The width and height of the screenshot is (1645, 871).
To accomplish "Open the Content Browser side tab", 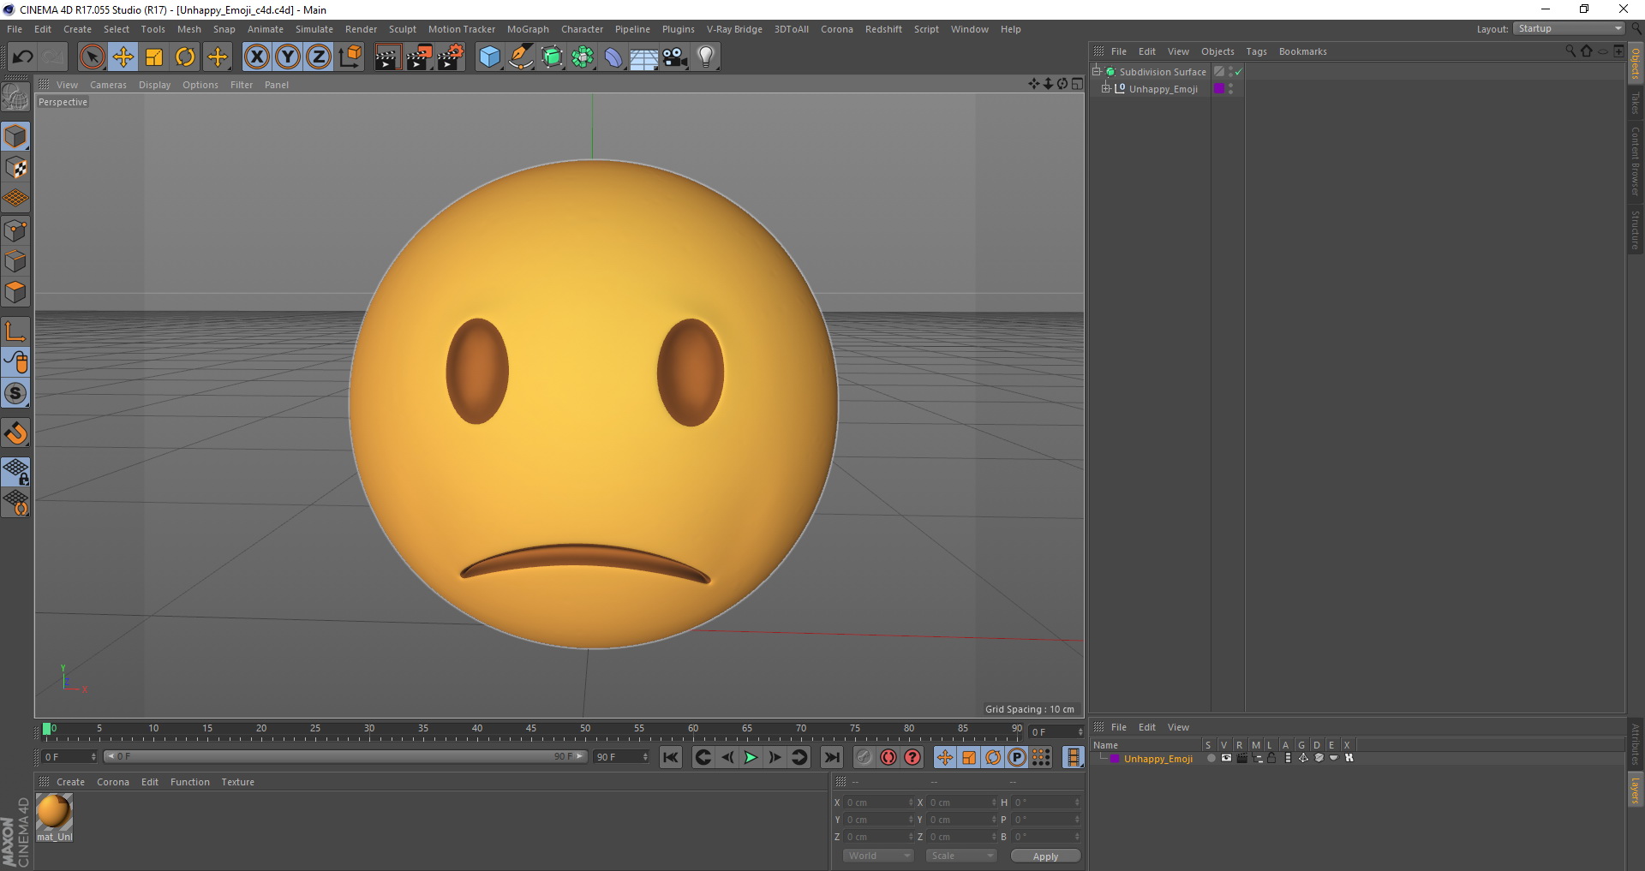I will [x=1635, y=161].
